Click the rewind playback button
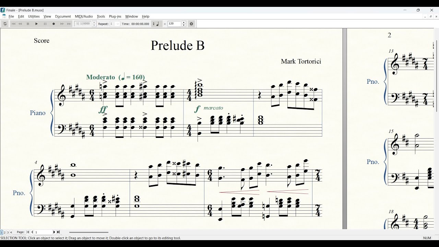439x247 pixels. click(x=20, y=24)
